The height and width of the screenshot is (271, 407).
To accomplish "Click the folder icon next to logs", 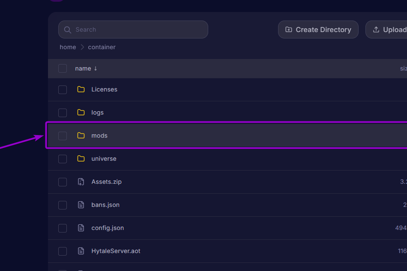I will pos(81,112).
